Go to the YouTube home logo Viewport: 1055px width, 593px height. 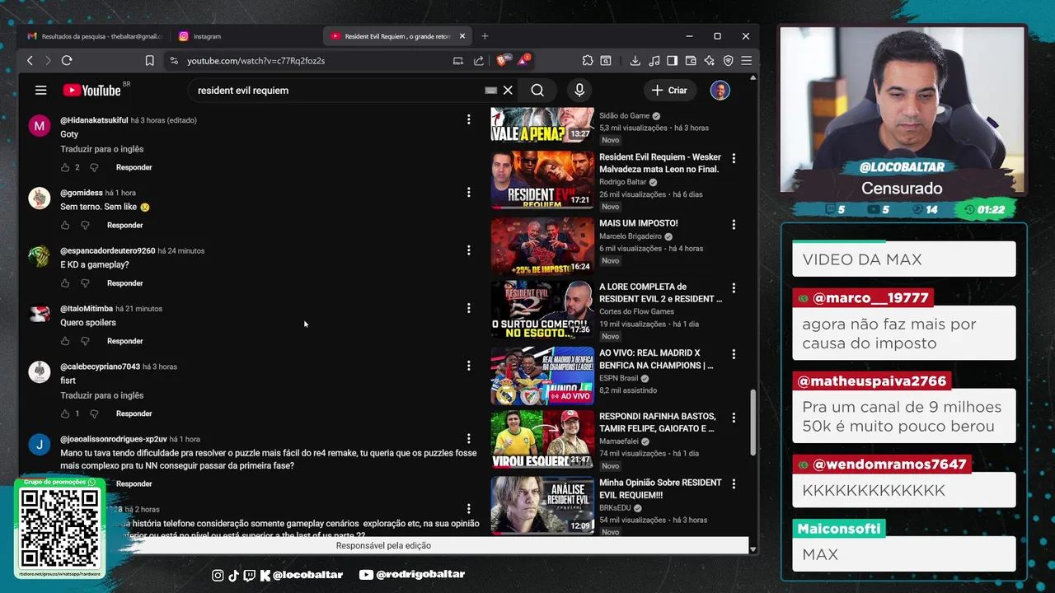pyautogui.click(x=91, y=90)
